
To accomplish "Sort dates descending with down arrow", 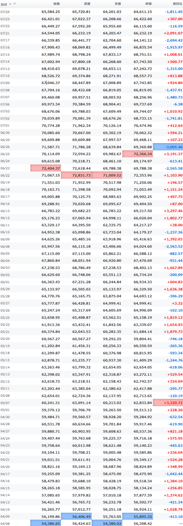I will [15, 4].
